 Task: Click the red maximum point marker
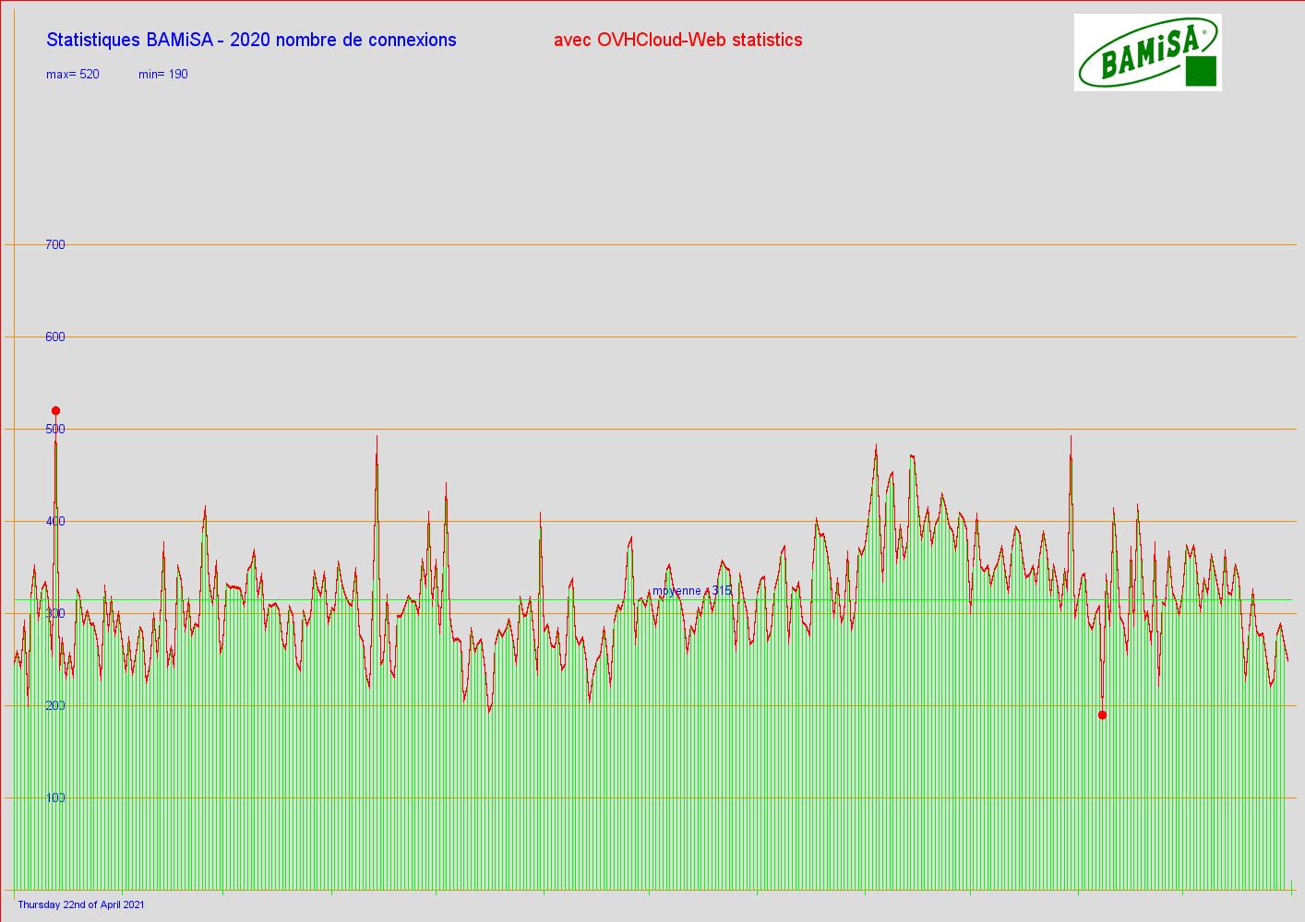(x=55, y=410)
